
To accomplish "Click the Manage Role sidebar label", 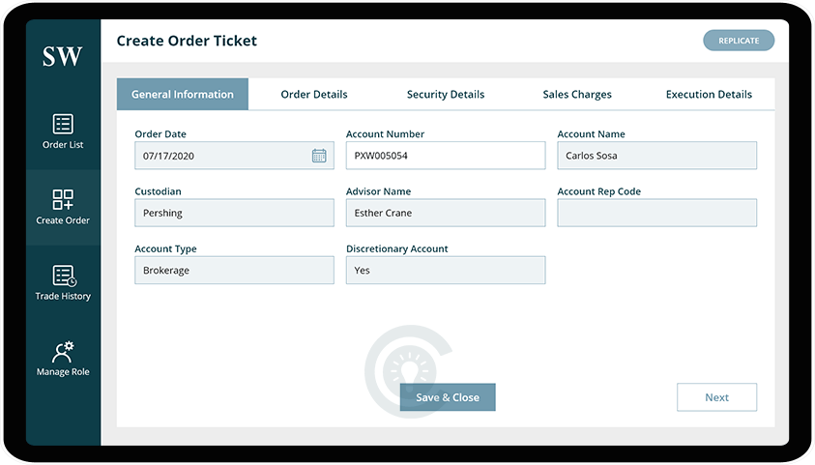I will coord(63,372).
